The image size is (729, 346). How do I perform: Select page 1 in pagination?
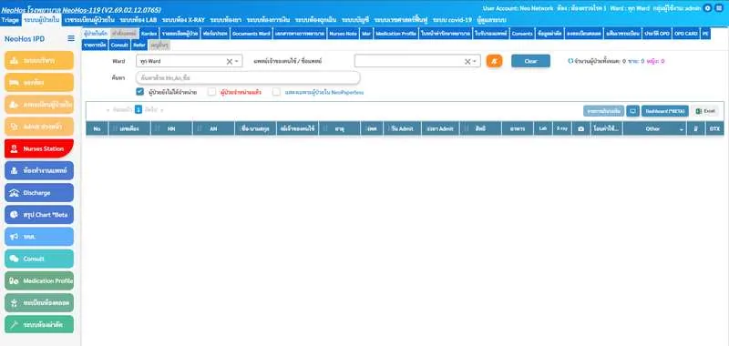pyautogui.click(x=139, y=110)
